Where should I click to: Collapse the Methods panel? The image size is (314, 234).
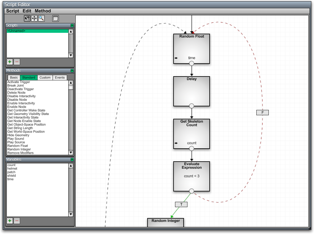(x=72, y=71)
